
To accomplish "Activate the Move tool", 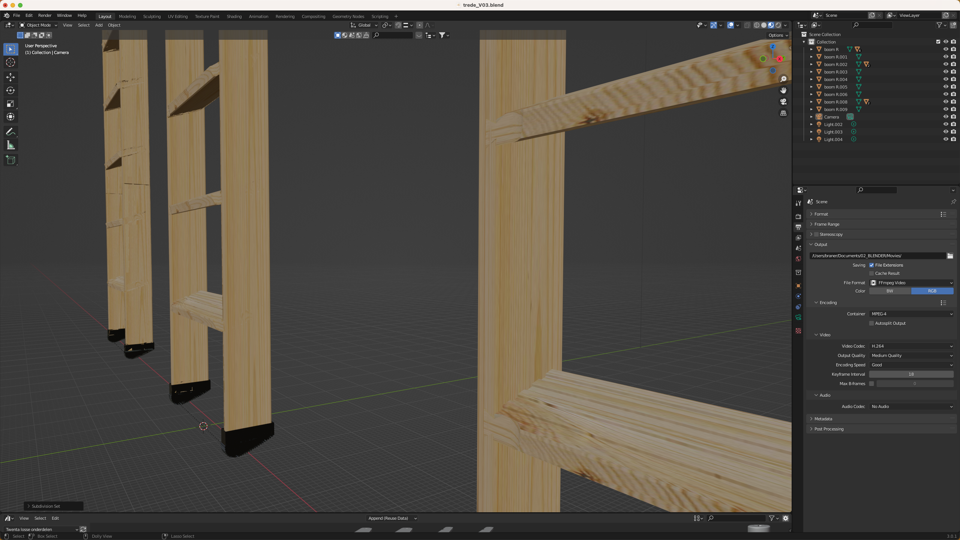I will point(10,77).
